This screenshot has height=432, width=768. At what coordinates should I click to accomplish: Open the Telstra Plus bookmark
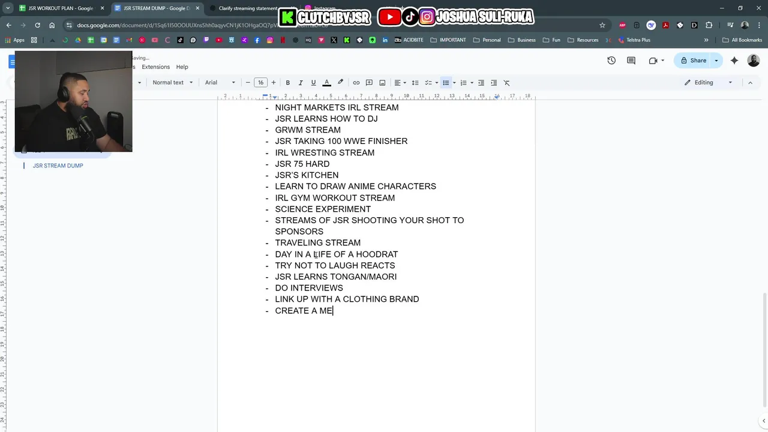[633, 40]
